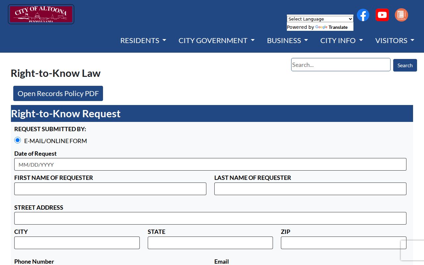Expand the VISITORS menu
Image resolution: width=424 pixels, height=265 pixels.
[395, 40]
